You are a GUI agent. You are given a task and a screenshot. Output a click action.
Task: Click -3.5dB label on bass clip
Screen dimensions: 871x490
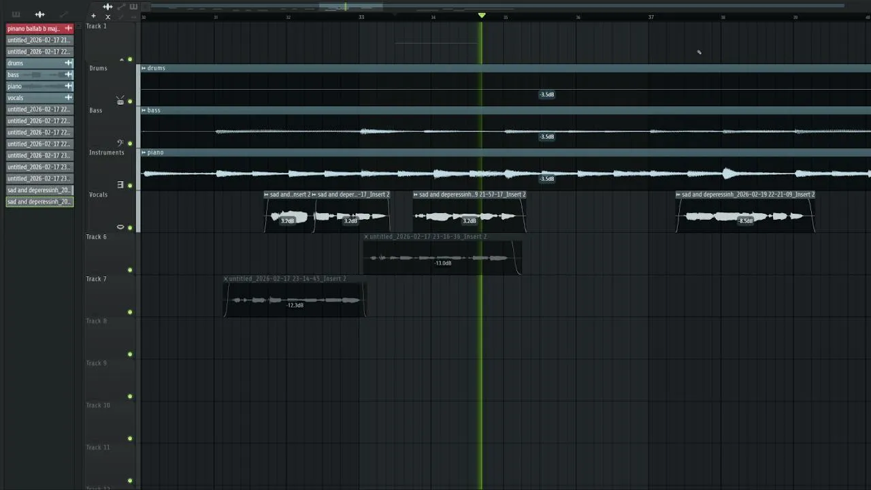tap(546, 137)
